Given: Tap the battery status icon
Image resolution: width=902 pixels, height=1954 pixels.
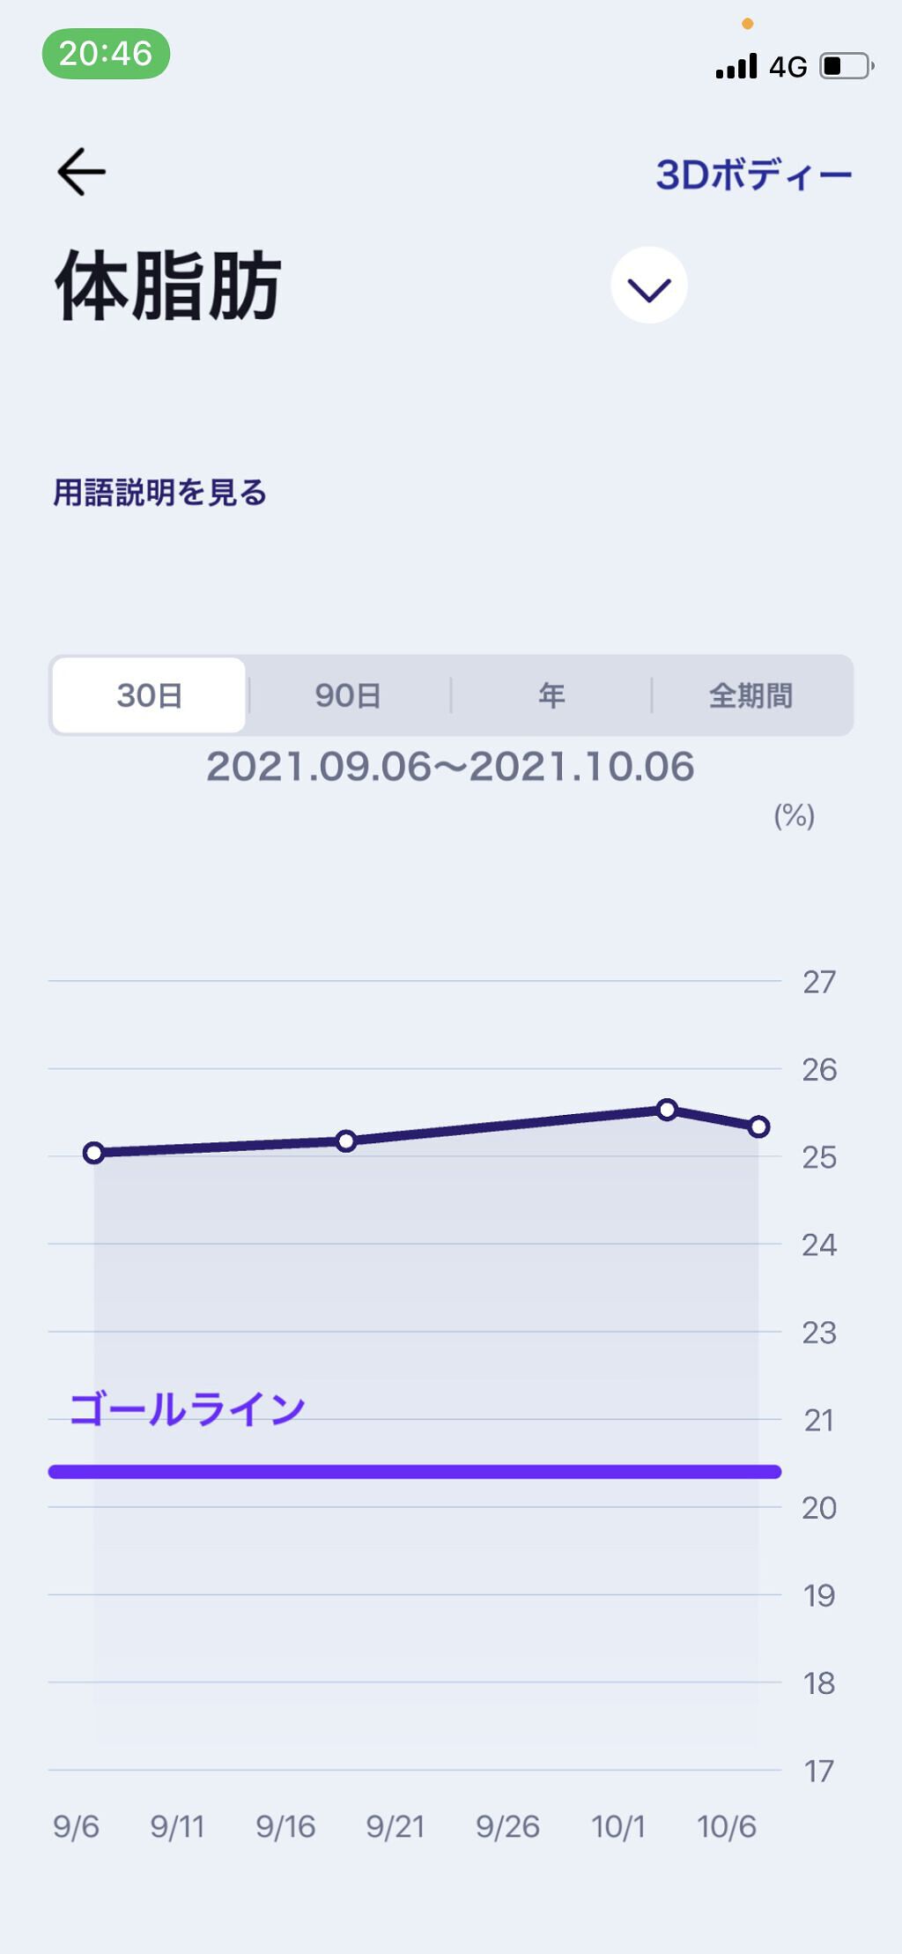Looking at the screenshot, I should pos(846,66).
